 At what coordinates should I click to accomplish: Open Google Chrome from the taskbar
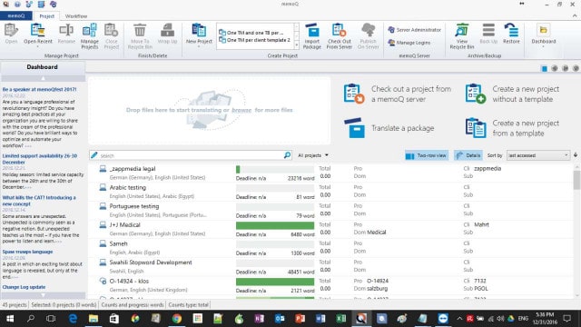click(177, 319)
